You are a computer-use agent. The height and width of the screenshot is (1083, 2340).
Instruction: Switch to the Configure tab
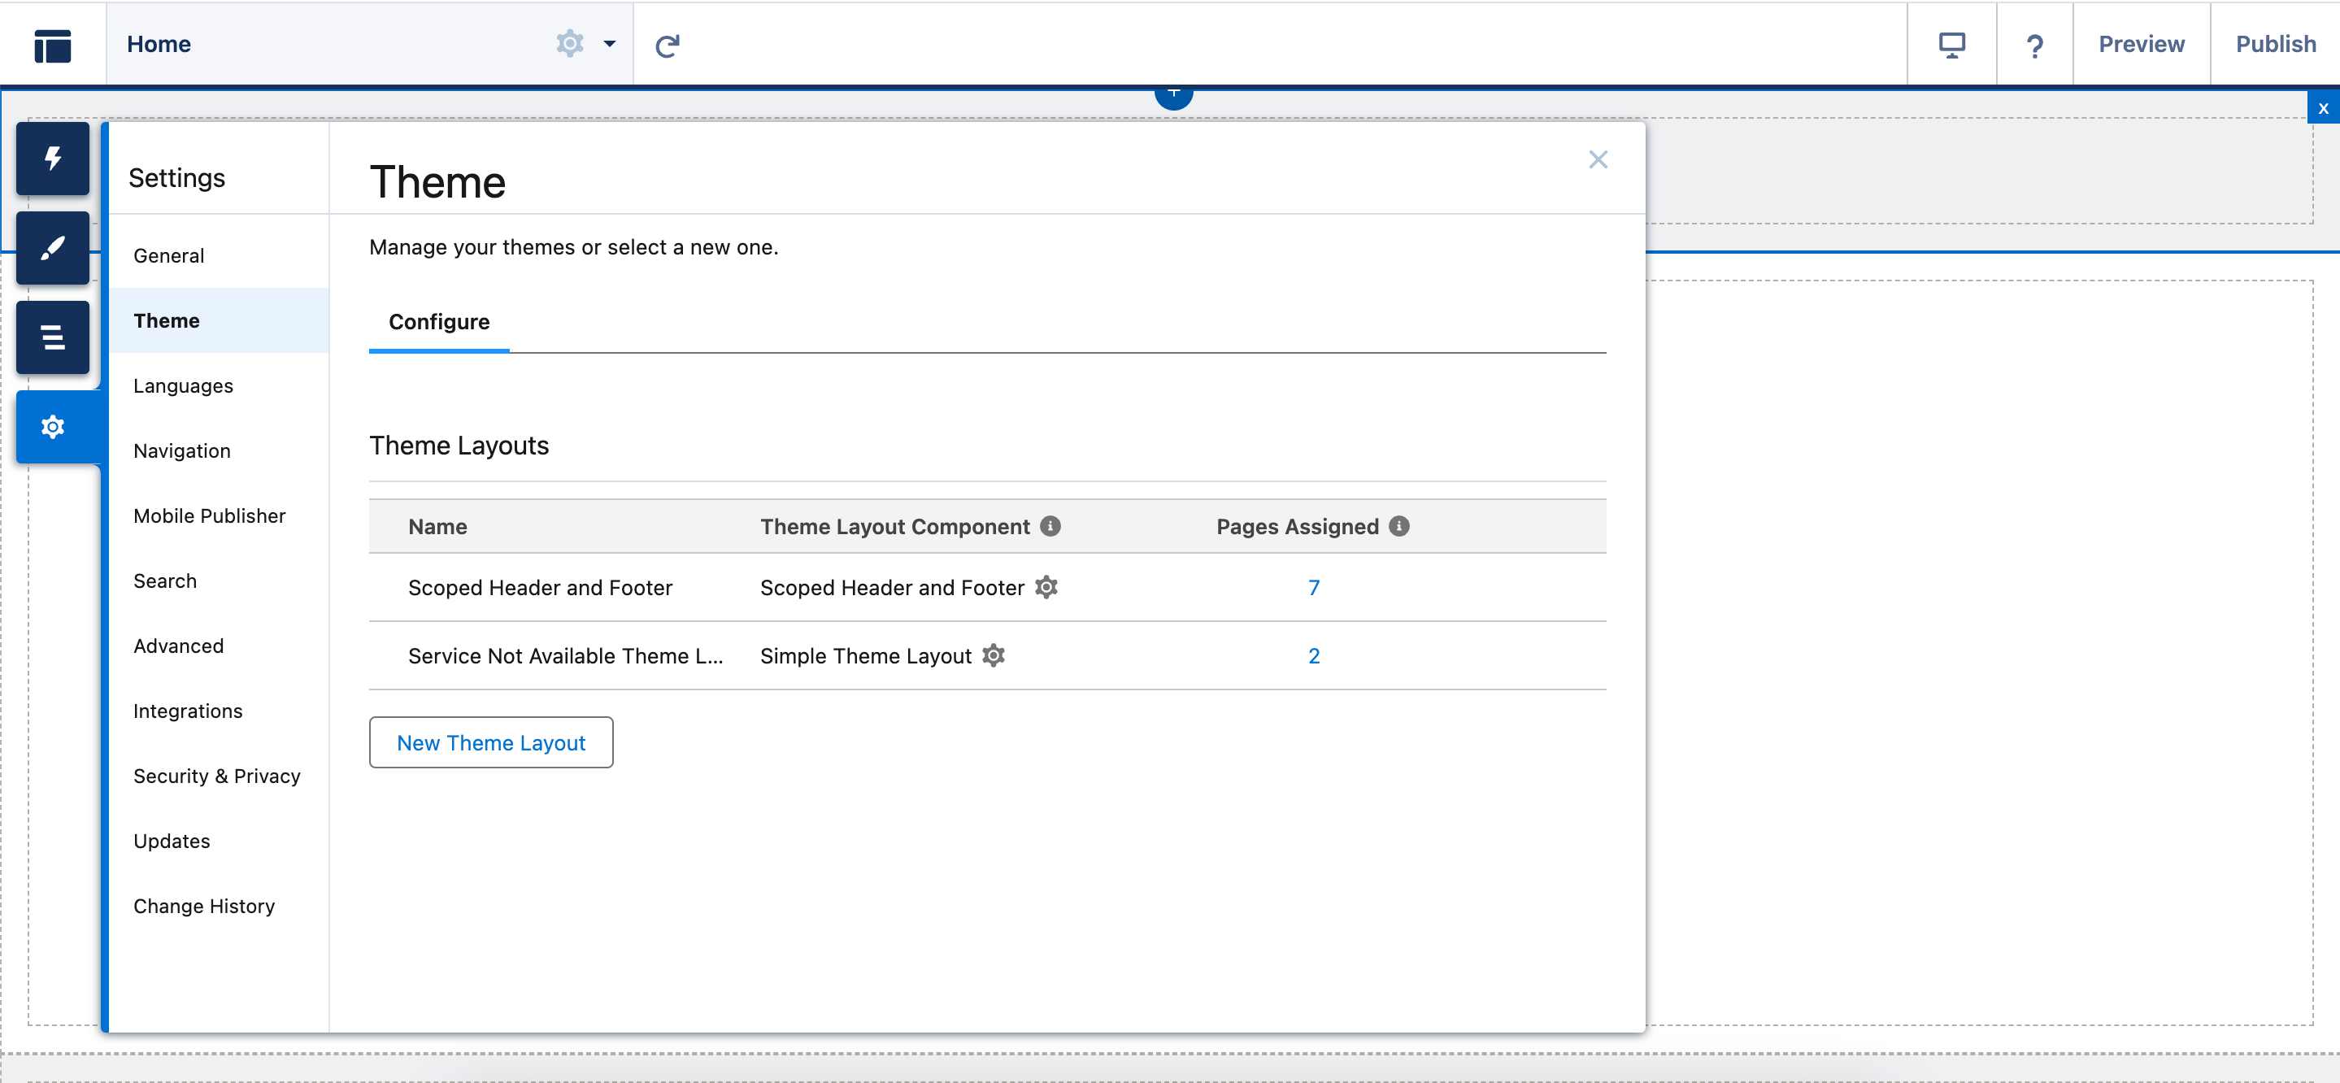[x=439, y=322]
